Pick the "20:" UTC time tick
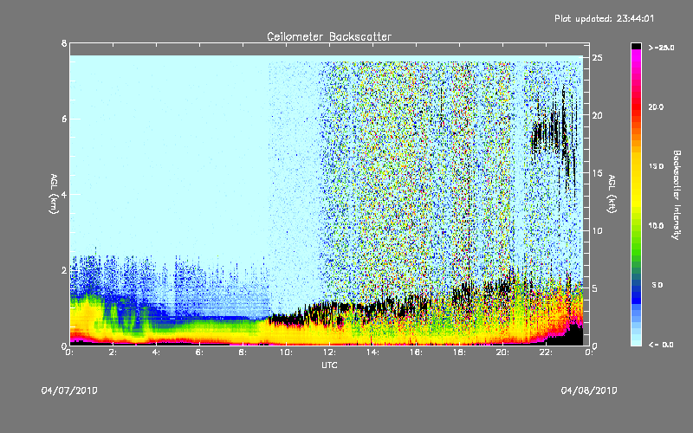The height and width of the screenshot is (433, 693). [502, 352]
